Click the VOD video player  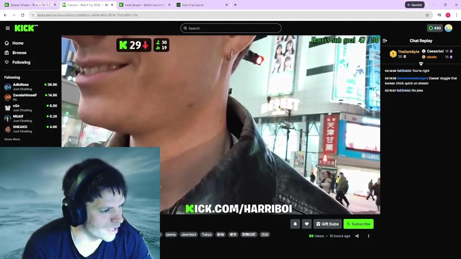tap(221, 125)
